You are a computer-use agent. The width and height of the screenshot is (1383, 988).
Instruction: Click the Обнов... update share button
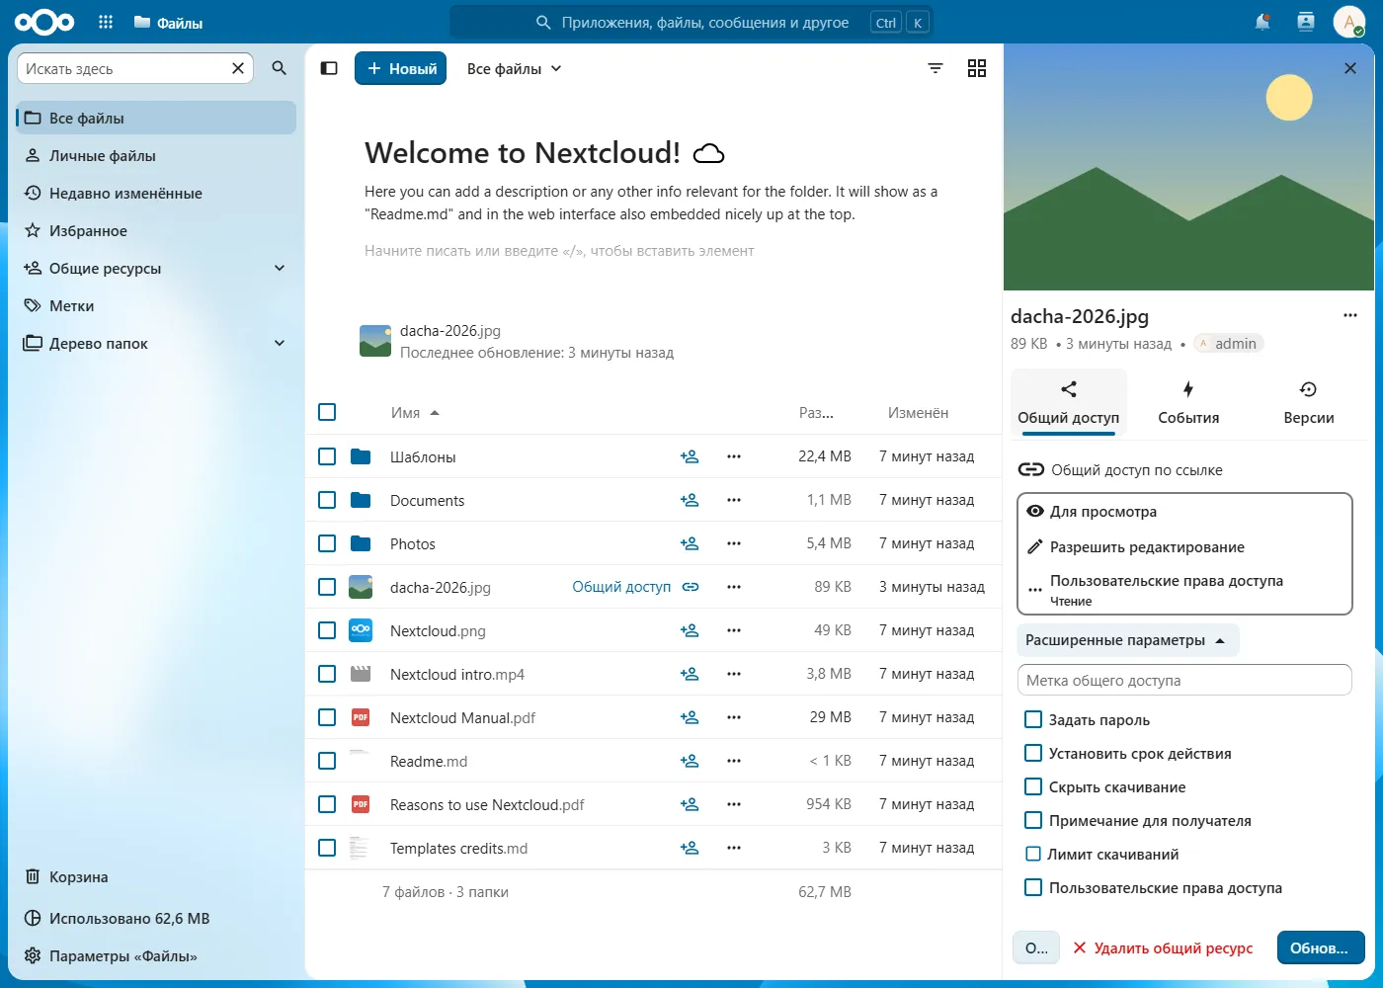(x=1320, y=947)
